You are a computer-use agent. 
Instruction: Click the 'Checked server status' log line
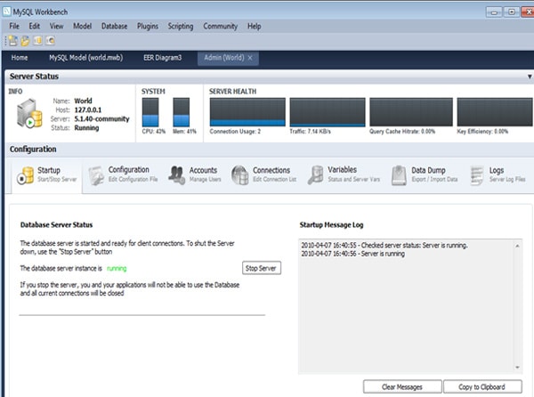click(384, 245)
